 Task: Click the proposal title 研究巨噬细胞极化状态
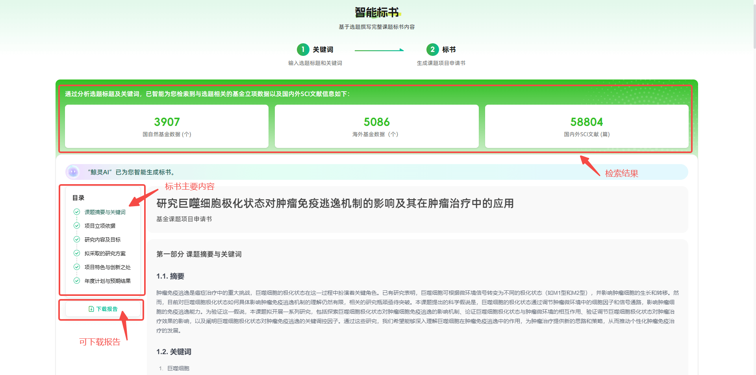[x=335, y=203]
